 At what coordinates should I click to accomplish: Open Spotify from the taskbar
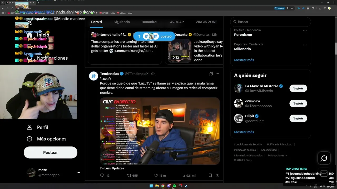click(174, 186)
